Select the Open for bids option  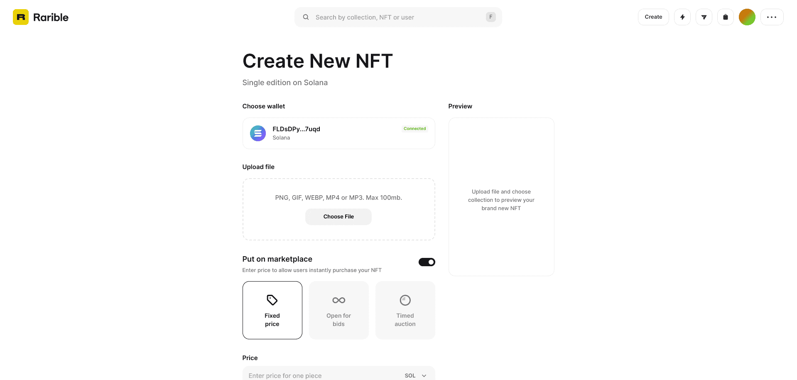pyautogui.click(x=338, y=310)
